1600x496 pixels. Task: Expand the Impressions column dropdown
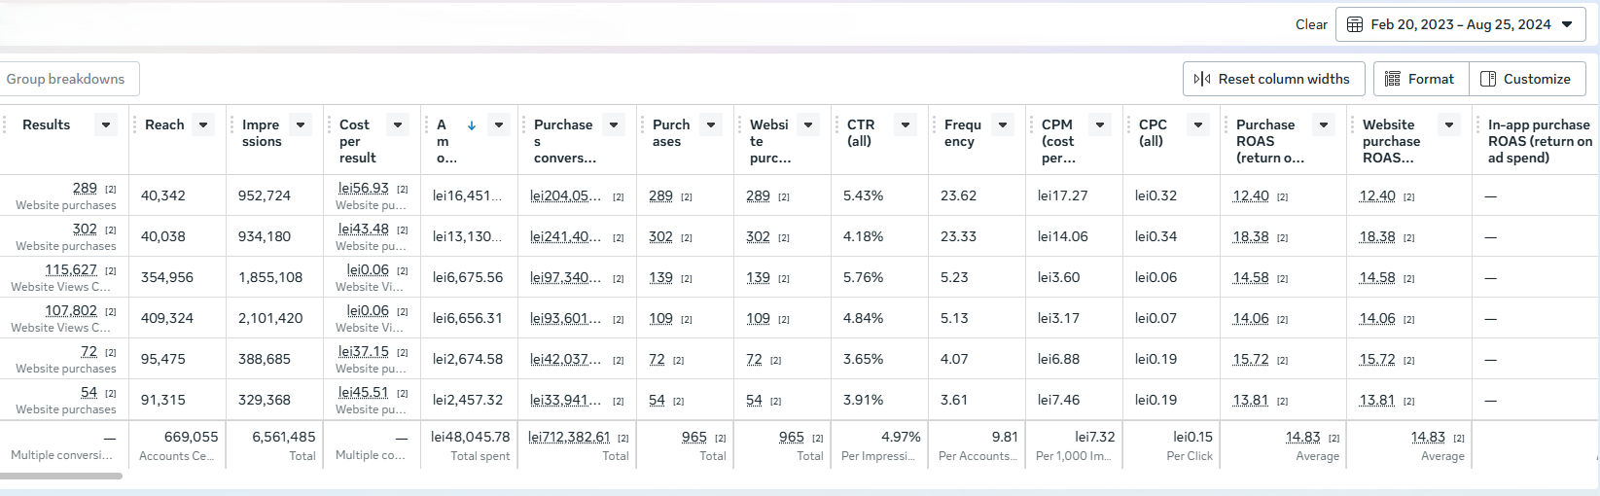coord(301,124)
